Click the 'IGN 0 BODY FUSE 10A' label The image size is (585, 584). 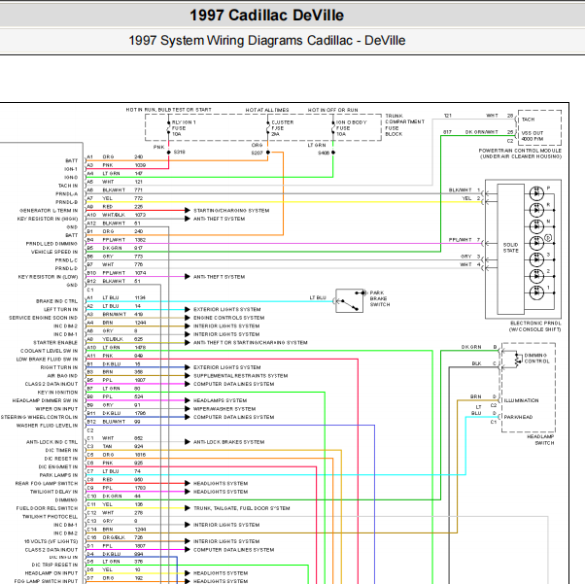[352, 128]
